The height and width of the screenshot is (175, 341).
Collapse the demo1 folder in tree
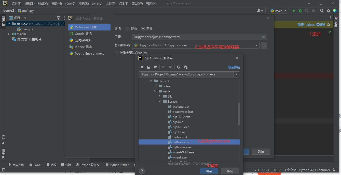(x=151, y=81)
